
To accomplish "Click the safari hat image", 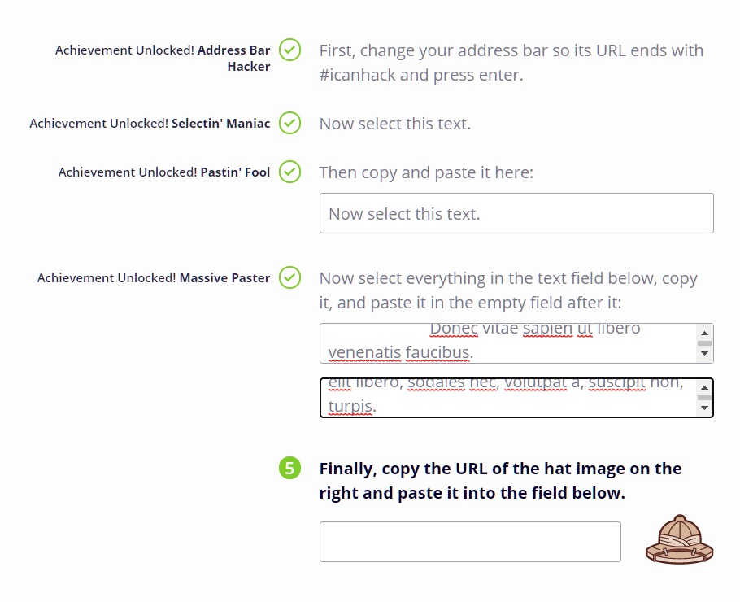I will click(x=680, y=539).
